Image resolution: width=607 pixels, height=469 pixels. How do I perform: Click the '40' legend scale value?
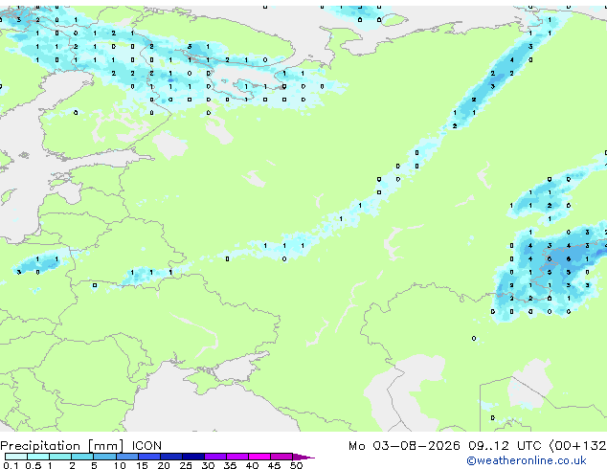tap(252, 465)
